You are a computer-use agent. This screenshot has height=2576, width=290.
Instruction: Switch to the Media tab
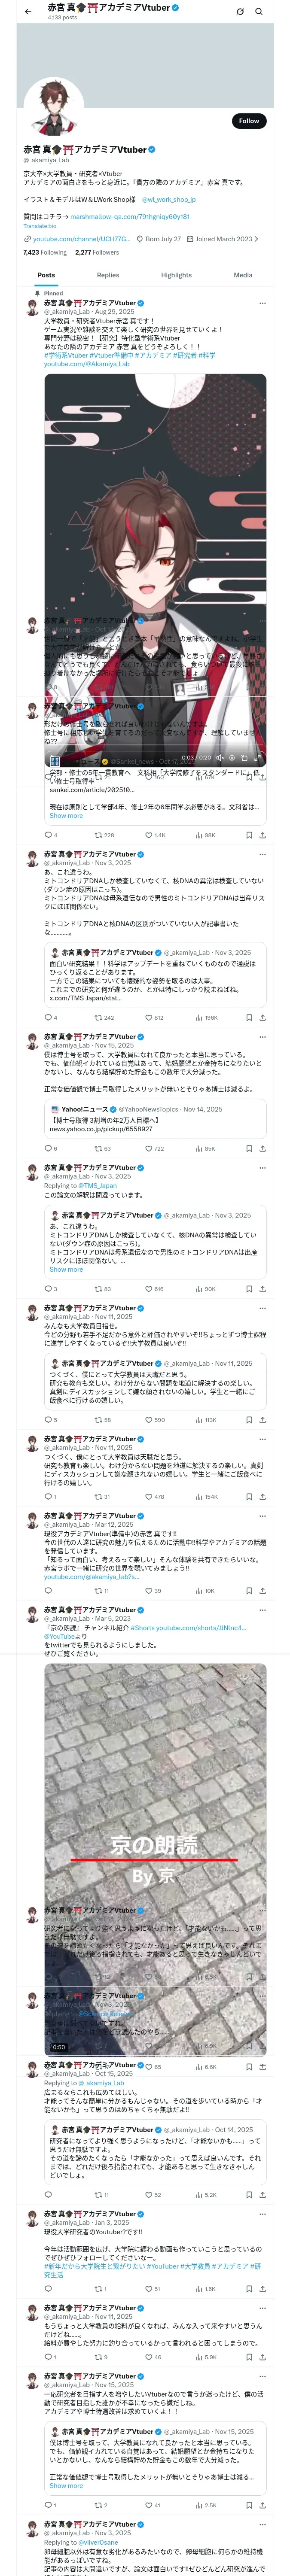click(x=243, y=275)
